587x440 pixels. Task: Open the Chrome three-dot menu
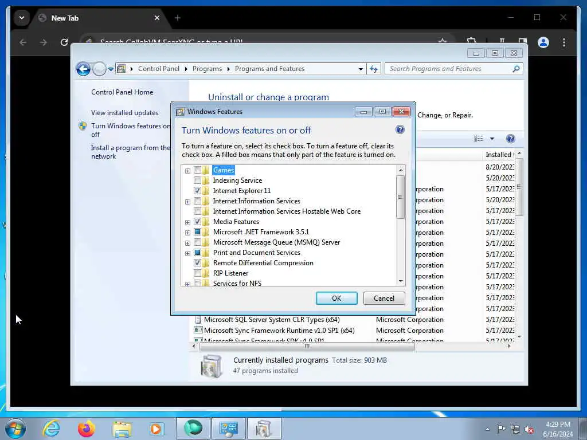(x=564, y=42)
